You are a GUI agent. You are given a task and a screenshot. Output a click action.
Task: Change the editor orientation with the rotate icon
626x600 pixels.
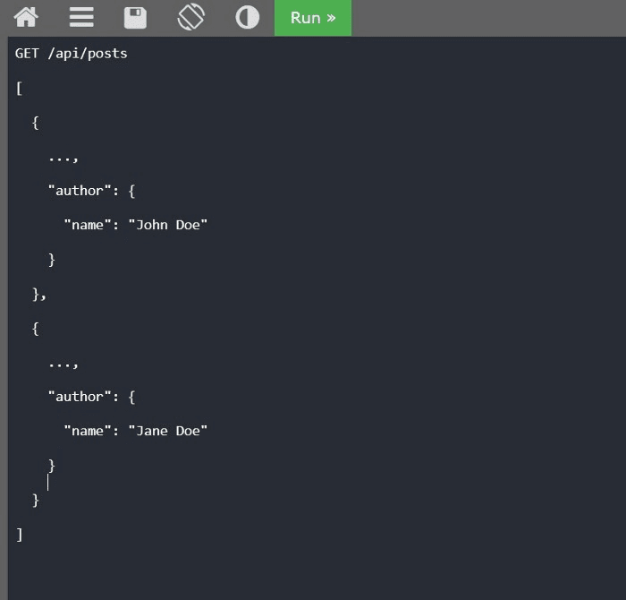click(x=190, y=17)
